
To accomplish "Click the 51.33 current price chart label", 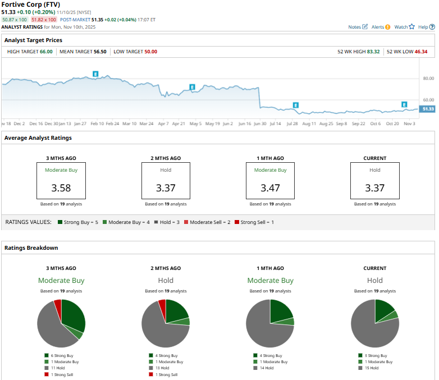I will click(x=427, y=109).
